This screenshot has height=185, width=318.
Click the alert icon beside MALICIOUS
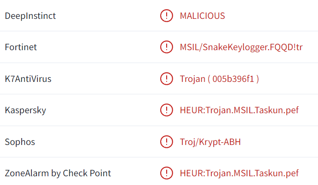coord(166,16)
